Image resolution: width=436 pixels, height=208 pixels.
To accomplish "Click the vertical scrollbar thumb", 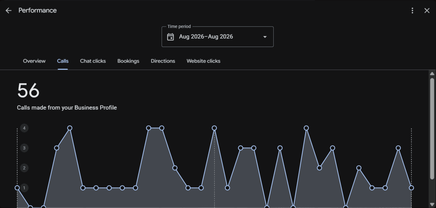I will tap(432, 128).
